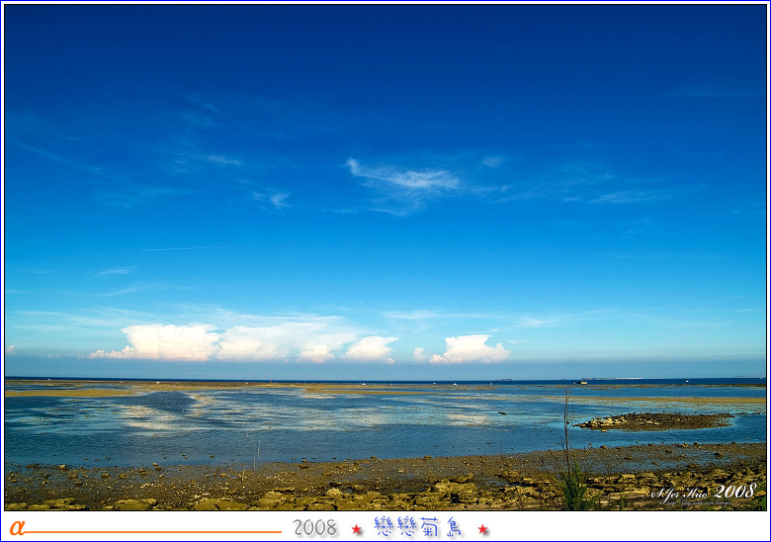Click the rocky shore in the bottom foreground
Image resolution: width=771 pixels, height=542 pixels.
tap(297, 490)
